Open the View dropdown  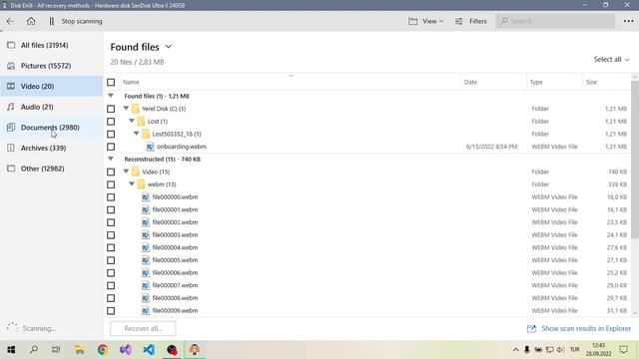(432, 21)
